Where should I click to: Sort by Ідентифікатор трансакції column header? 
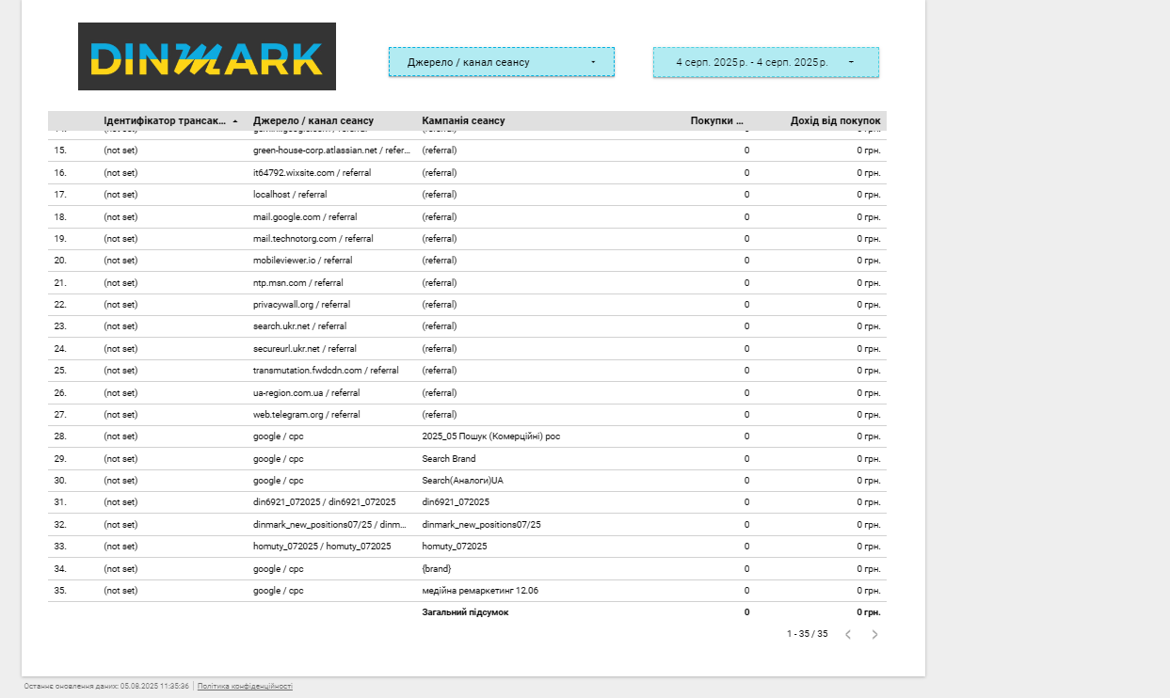click(165, 120)
